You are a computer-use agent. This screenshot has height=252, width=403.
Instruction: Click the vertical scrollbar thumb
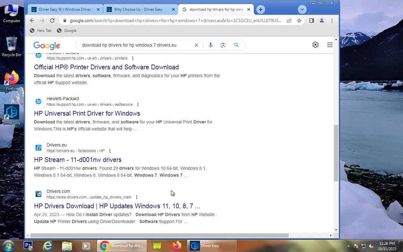tap(336, 153)
